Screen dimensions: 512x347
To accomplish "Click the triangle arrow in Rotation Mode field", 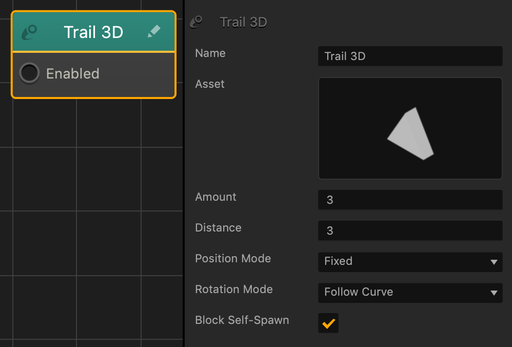I will (x=494, y=293).
